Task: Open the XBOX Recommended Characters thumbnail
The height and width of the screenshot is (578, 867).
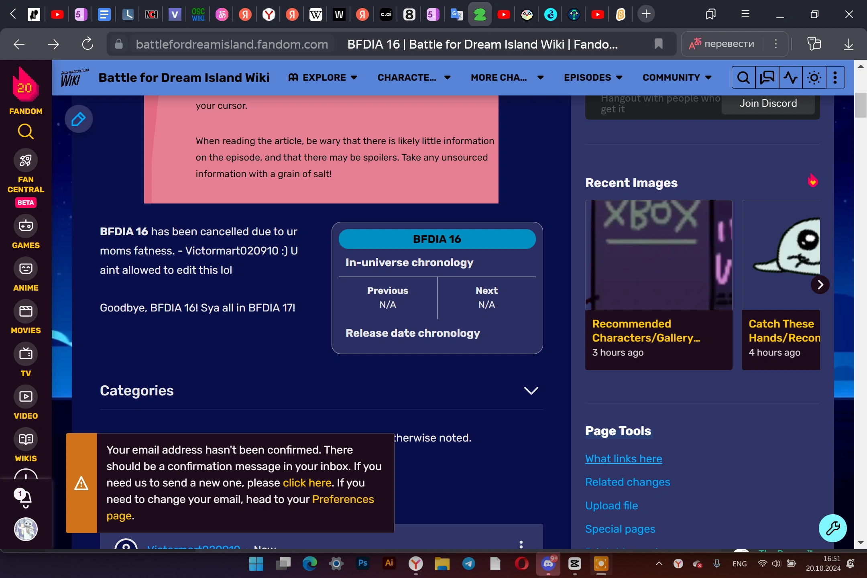Action: (x=658, y=255)
